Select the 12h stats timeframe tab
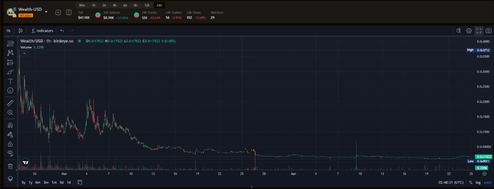This screenshot has height=189, width=494. click(147, 5)
